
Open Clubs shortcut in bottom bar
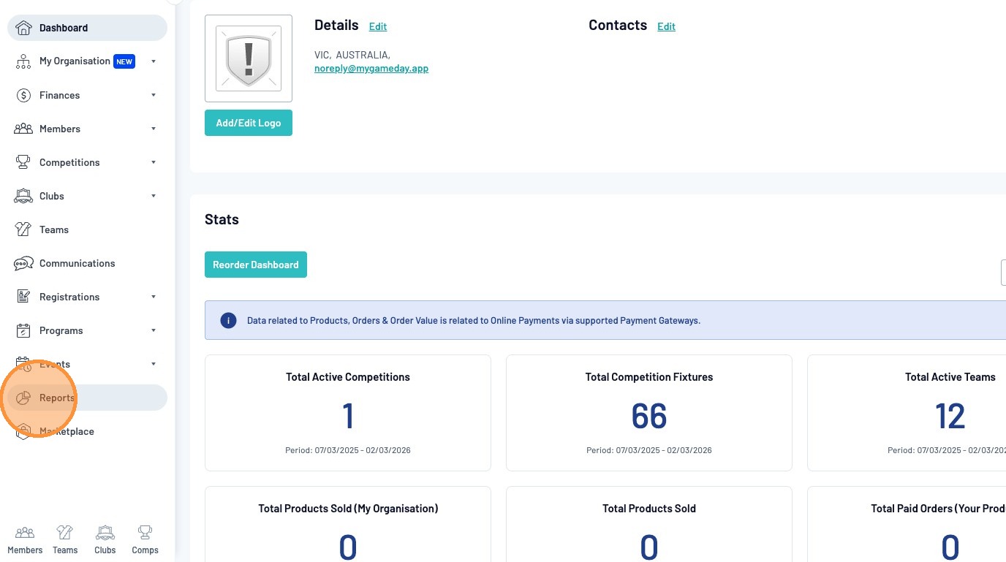coord(105,539)
